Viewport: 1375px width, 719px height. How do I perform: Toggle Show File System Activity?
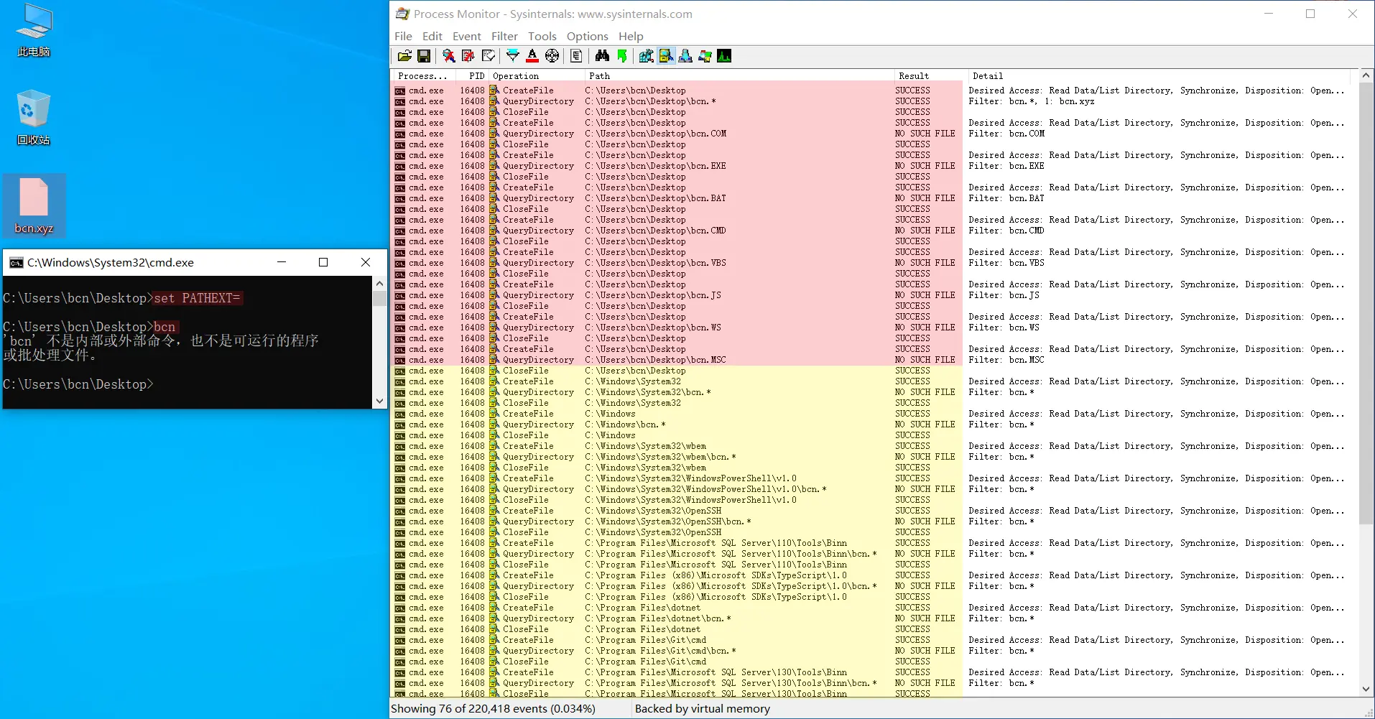point(666,56)
